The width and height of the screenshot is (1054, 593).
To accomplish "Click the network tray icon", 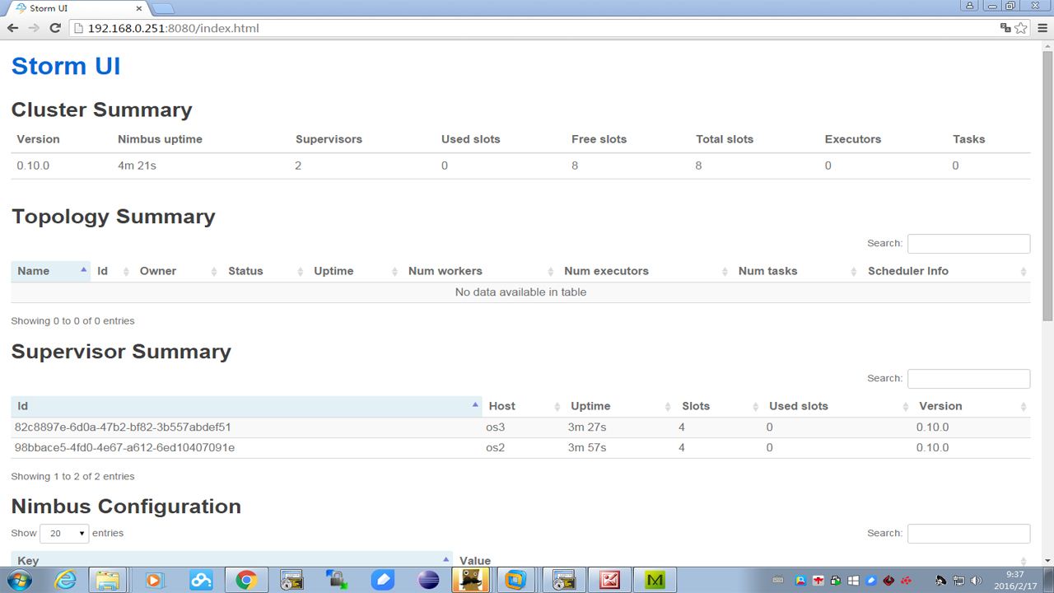I will click(959, 581).
